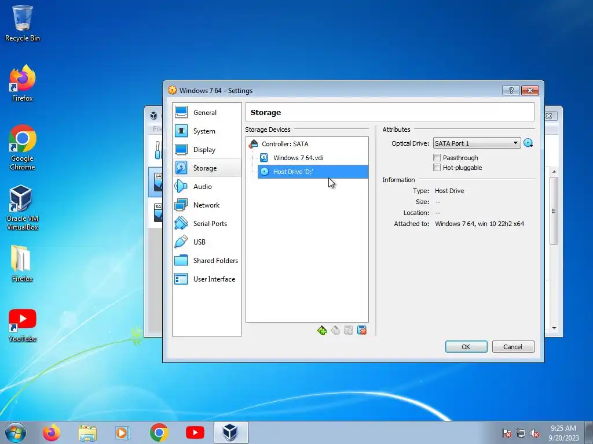Click the Audio speaker icon
The width and height of the screenshot is (593, 444).
(x=181, y=186)
